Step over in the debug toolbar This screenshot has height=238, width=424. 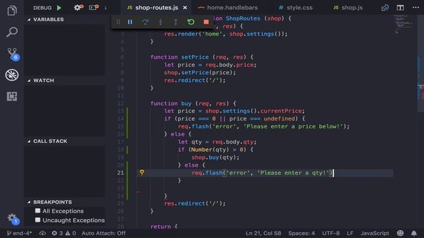tap(145, 22)
